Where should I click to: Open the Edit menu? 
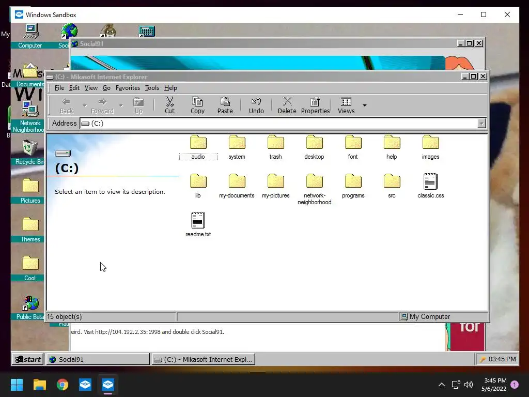[x=74, y=88]
